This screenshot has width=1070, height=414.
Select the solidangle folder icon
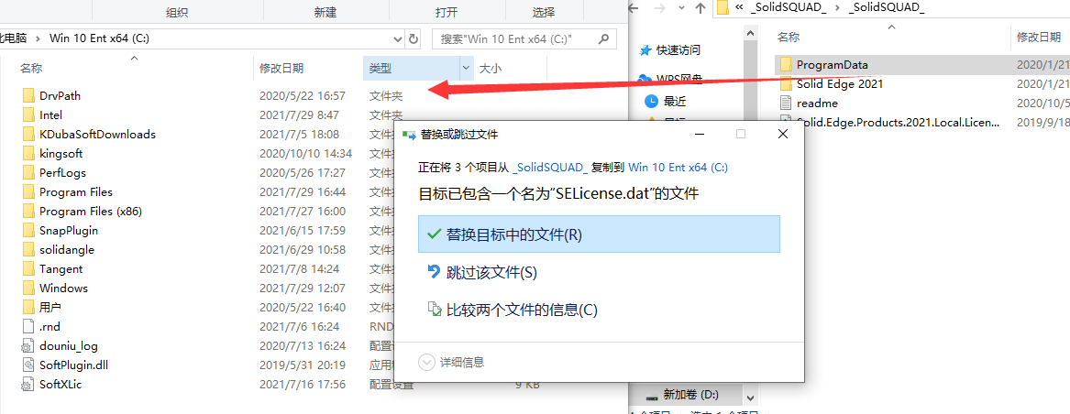(x=28, y=250)
